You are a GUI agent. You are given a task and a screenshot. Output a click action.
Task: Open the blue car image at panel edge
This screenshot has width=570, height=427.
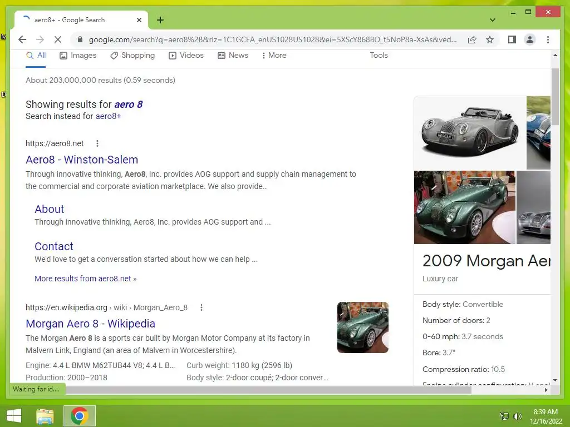click(538, 132)
